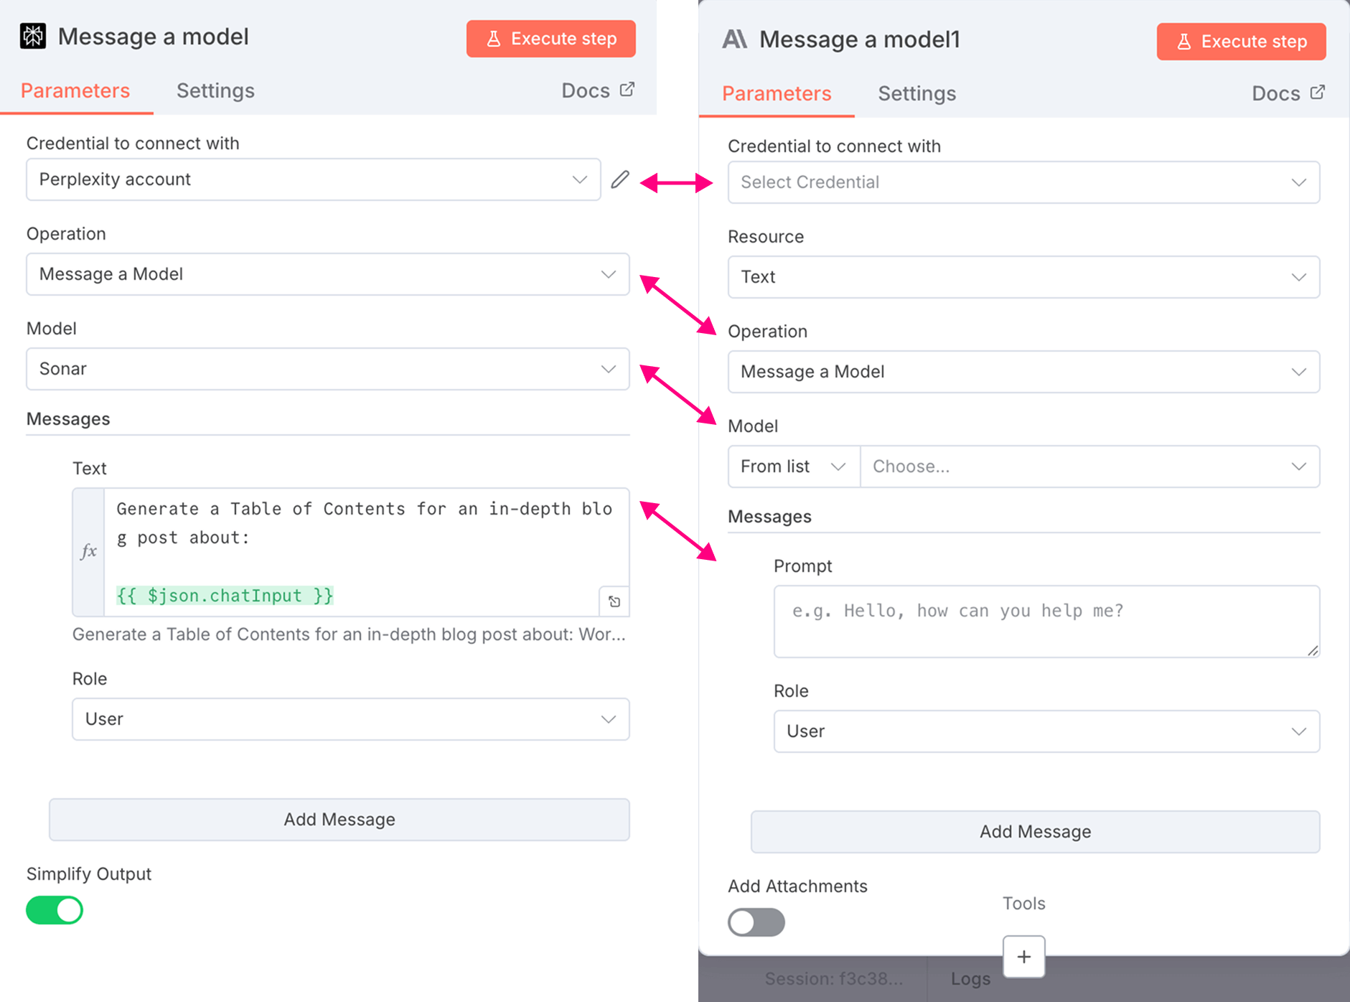Click the fx expression toggle icon
This screenshot has width=1350, height=1002.
(88, 551)
